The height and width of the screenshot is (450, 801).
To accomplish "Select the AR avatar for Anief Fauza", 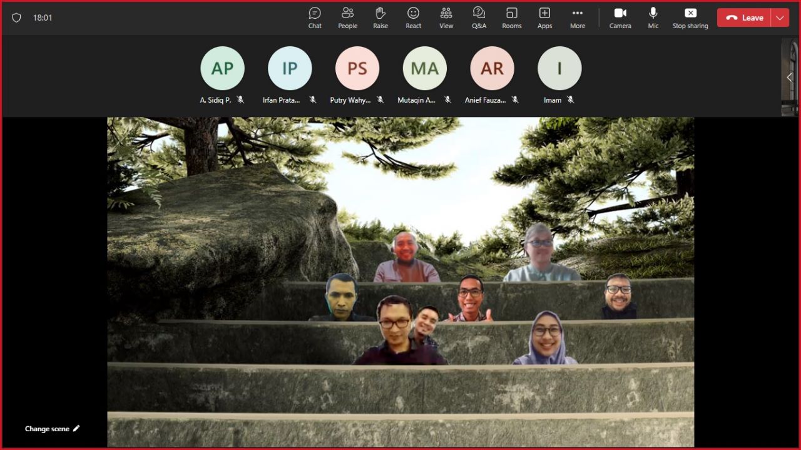I will (x=492, y=68).
